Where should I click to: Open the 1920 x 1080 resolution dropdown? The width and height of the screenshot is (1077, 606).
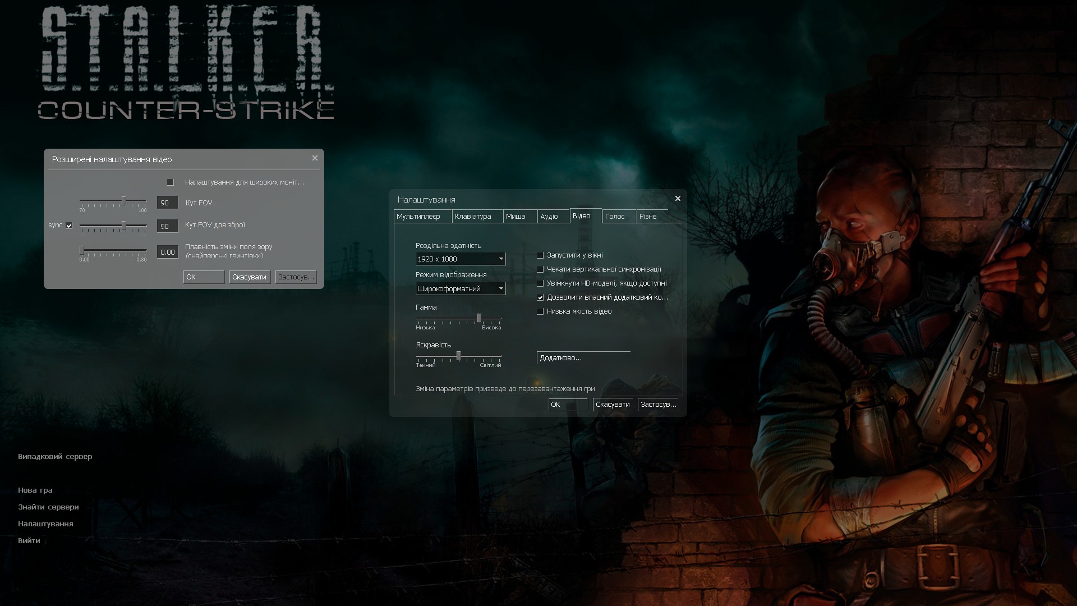(460, 259)
